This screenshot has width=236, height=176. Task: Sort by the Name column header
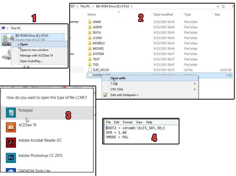[x=92, y=15]
